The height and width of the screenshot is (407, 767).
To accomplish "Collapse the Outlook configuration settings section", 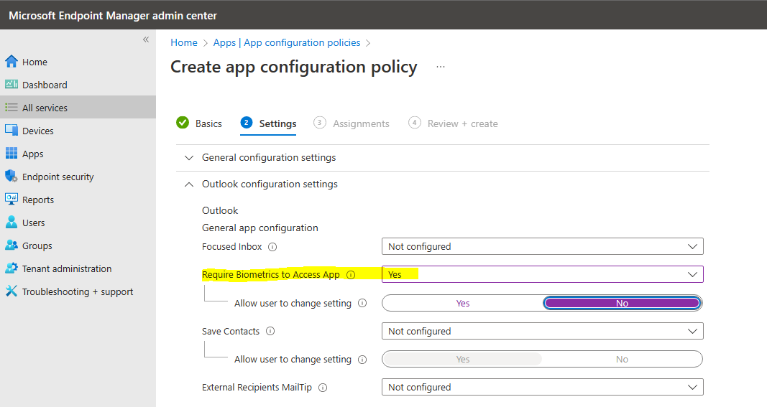I will (x=443, y=184).
